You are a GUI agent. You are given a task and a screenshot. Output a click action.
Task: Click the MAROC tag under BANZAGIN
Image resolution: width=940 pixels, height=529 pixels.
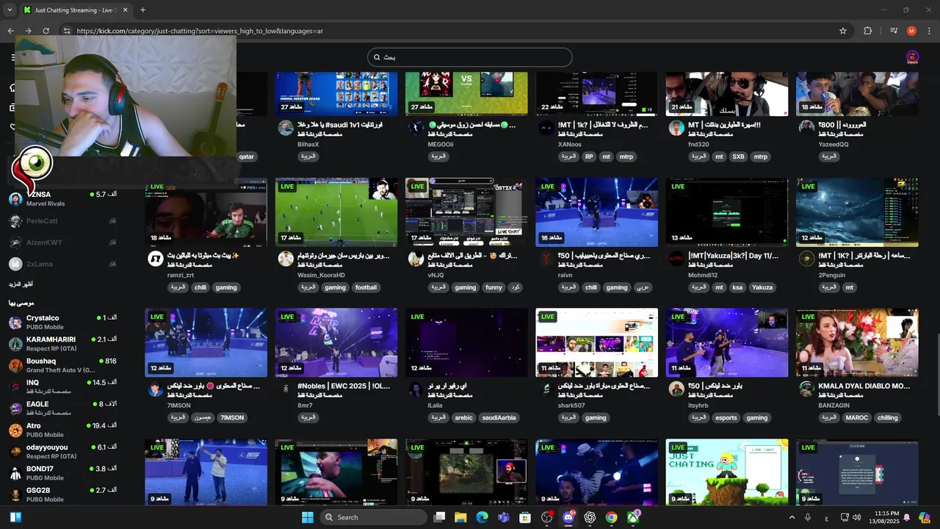pos(856,417)
